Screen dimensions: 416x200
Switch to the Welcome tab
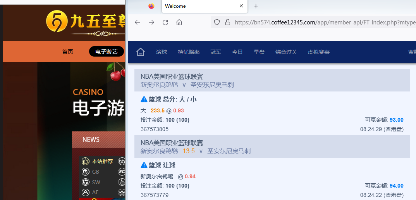pos(205,6)
